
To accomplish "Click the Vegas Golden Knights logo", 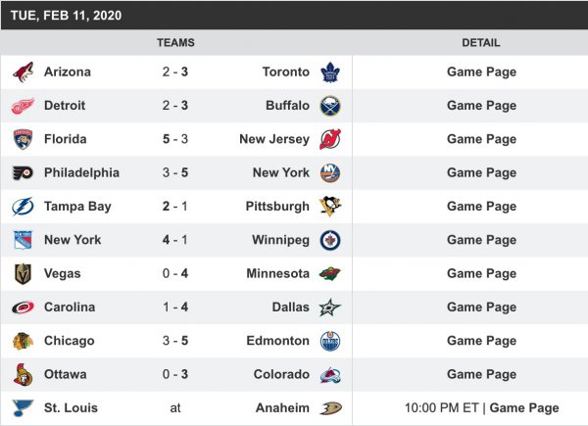I will 23,274.
